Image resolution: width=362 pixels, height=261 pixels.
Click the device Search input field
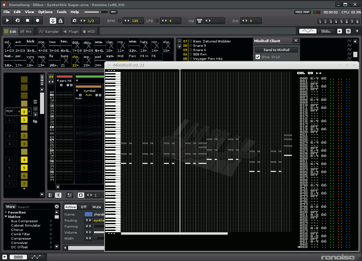point(35,207)
